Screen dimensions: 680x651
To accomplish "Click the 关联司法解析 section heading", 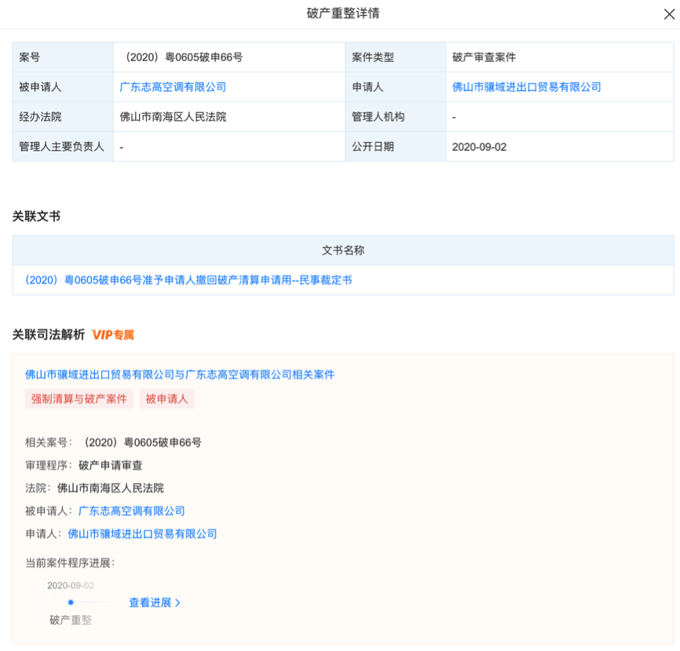I will click(49, 335).
